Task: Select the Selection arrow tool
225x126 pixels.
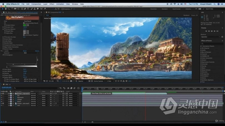Action: pyautogui.click(x=3, y=9)
